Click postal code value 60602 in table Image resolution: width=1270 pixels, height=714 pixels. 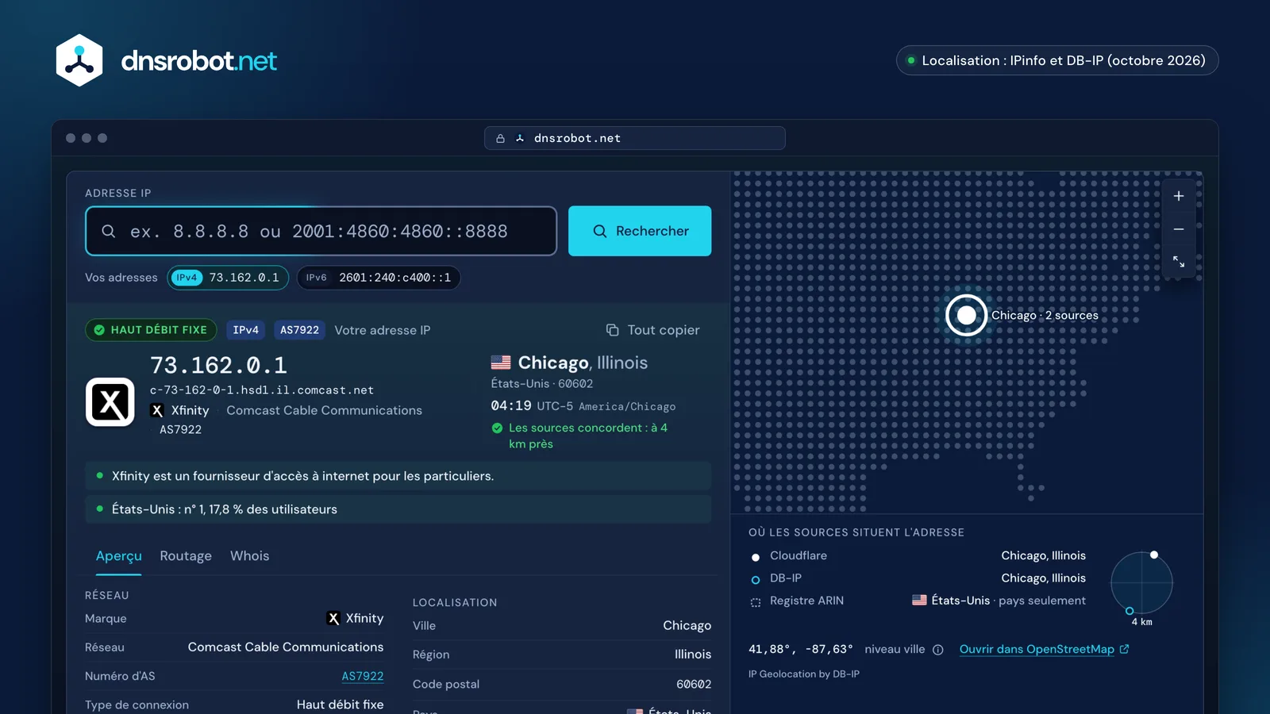pos(694,684)
